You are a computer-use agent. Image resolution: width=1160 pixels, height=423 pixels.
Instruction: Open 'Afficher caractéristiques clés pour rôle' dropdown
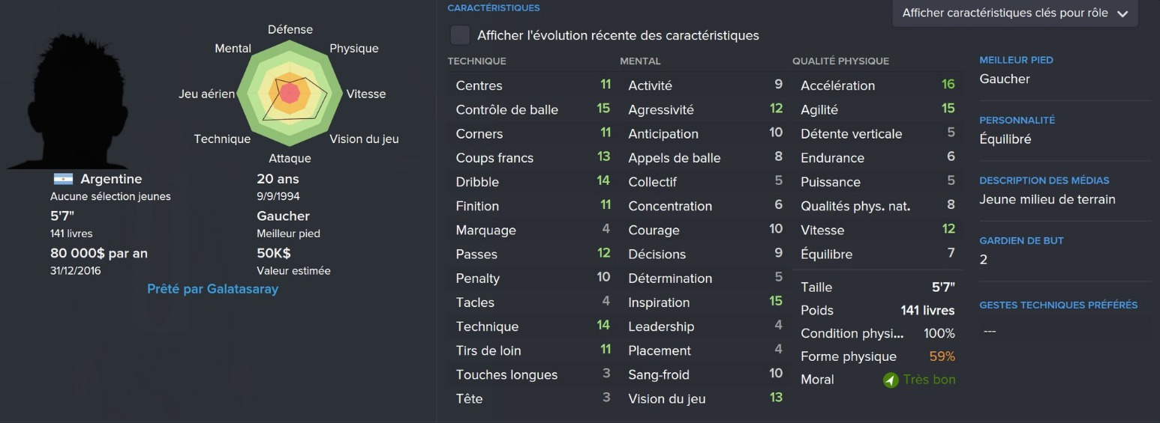(x=1014, y=13)
